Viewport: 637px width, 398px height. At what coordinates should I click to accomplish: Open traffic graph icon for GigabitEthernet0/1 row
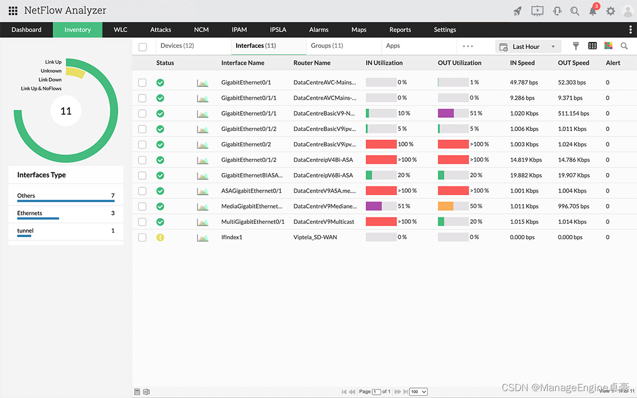pos(202,83)
